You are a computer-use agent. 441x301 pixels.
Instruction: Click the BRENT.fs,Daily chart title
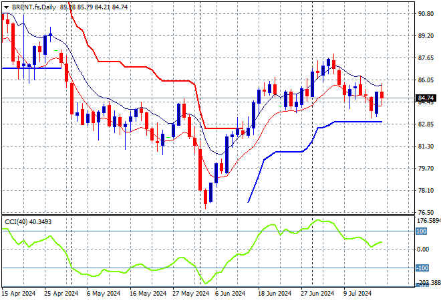tap(33, 5)
